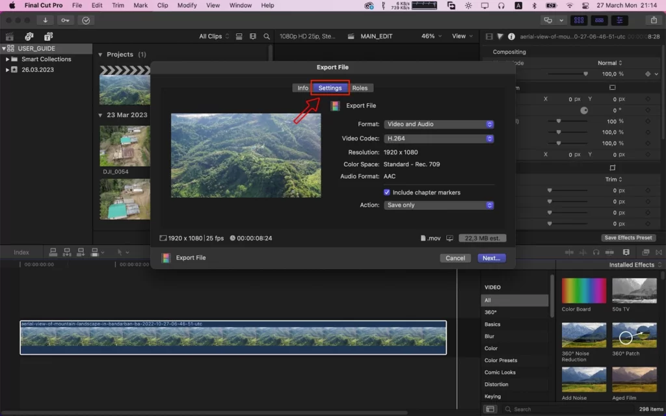Toggle Include chapter markers checkbox

click(386, 192)
